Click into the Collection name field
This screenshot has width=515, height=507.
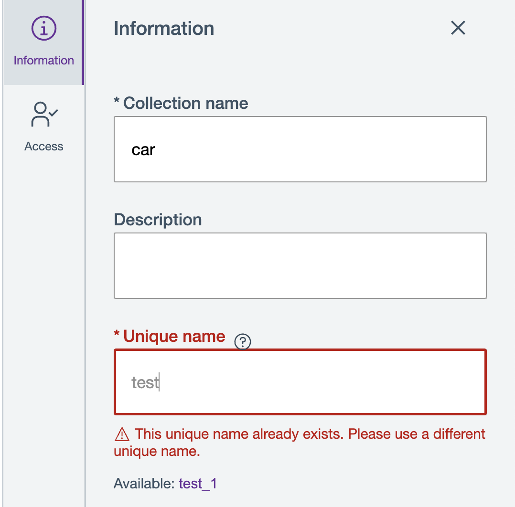[300, 149]
